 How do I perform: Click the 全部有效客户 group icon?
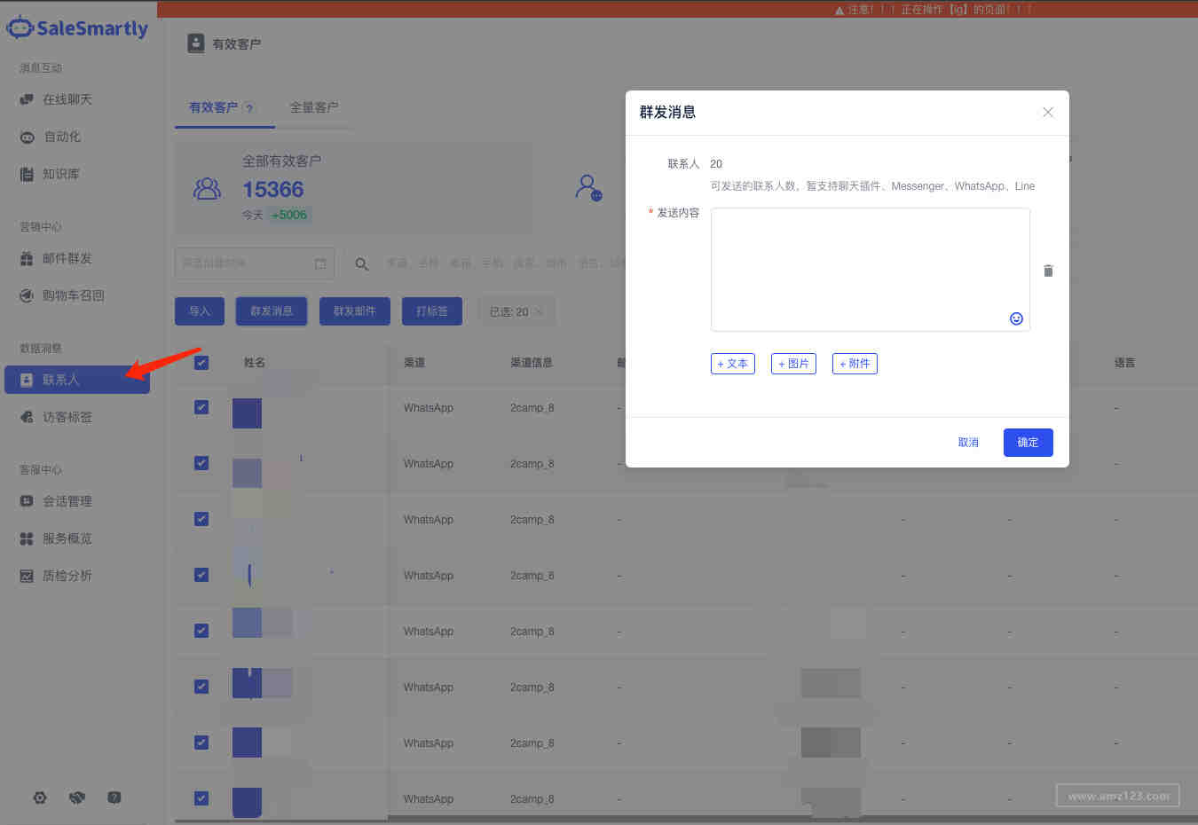click(207, 188)
